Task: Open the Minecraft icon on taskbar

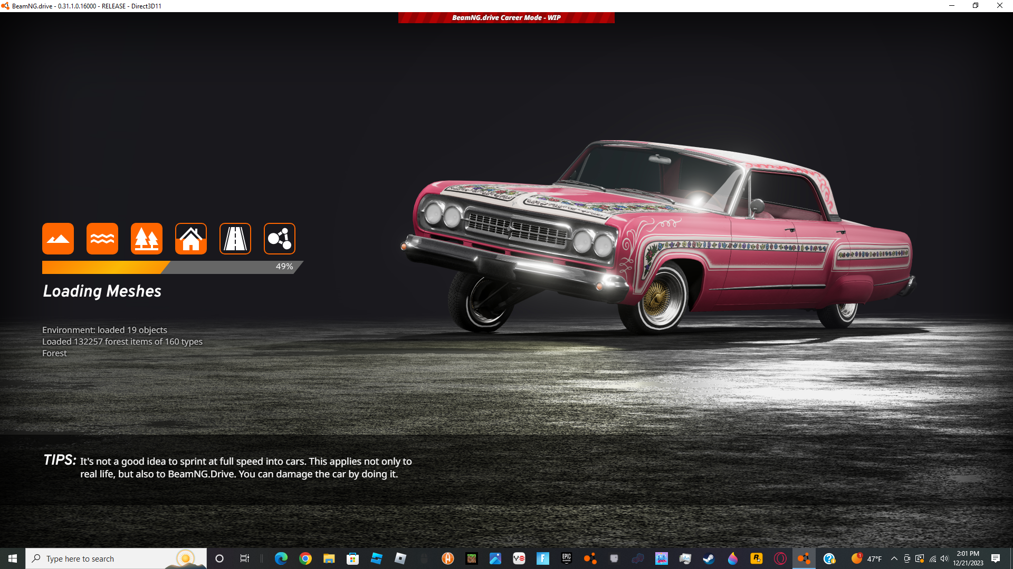Action: tap(472, 558)
